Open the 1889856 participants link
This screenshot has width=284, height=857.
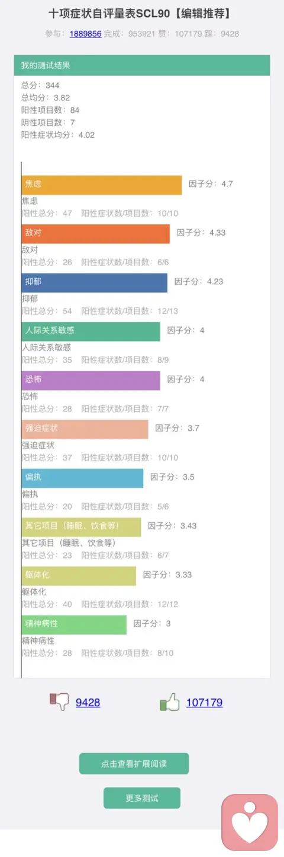point(86,34)
